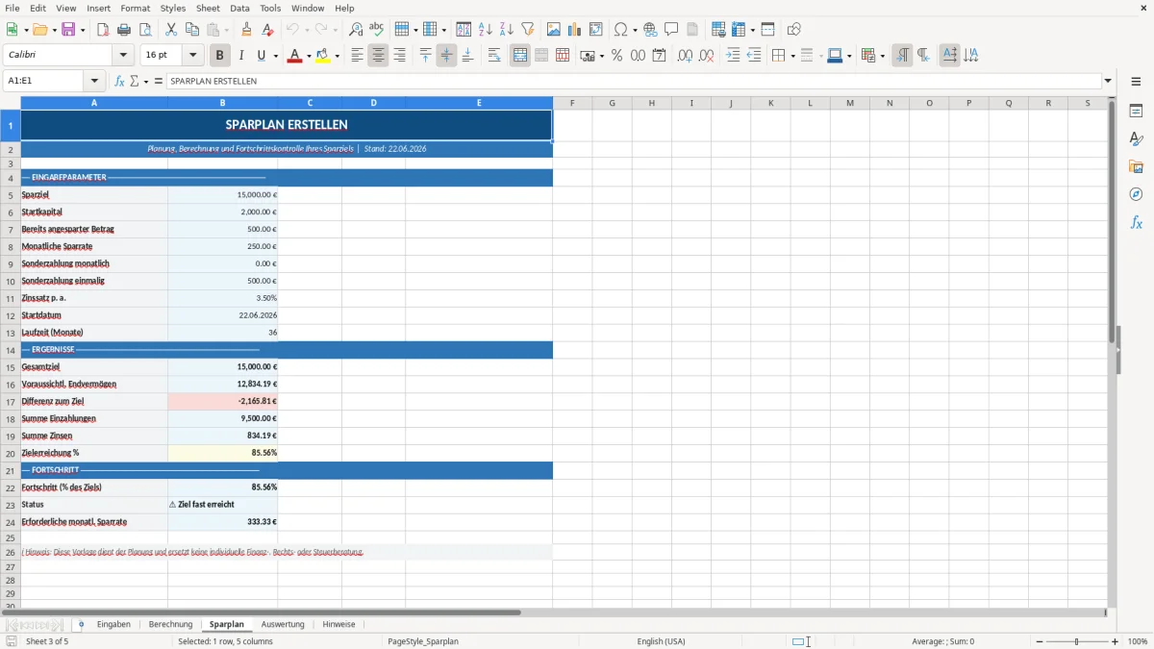This screenshot has height=649, width=1154.
Task: Toggle Underline formatting
Action: pyautogui.click(x=262, y=56)
